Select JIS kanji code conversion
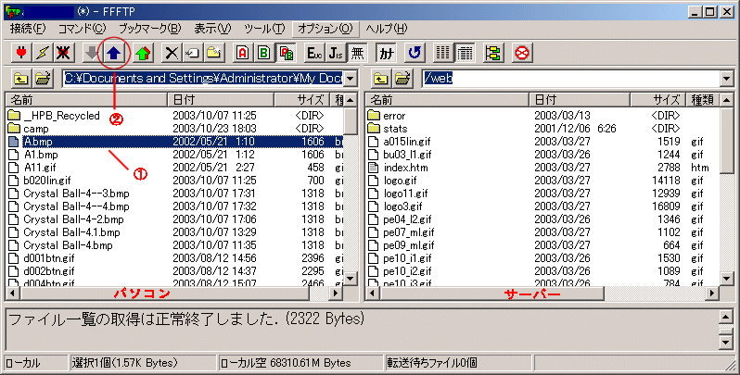 click(336, 53)
